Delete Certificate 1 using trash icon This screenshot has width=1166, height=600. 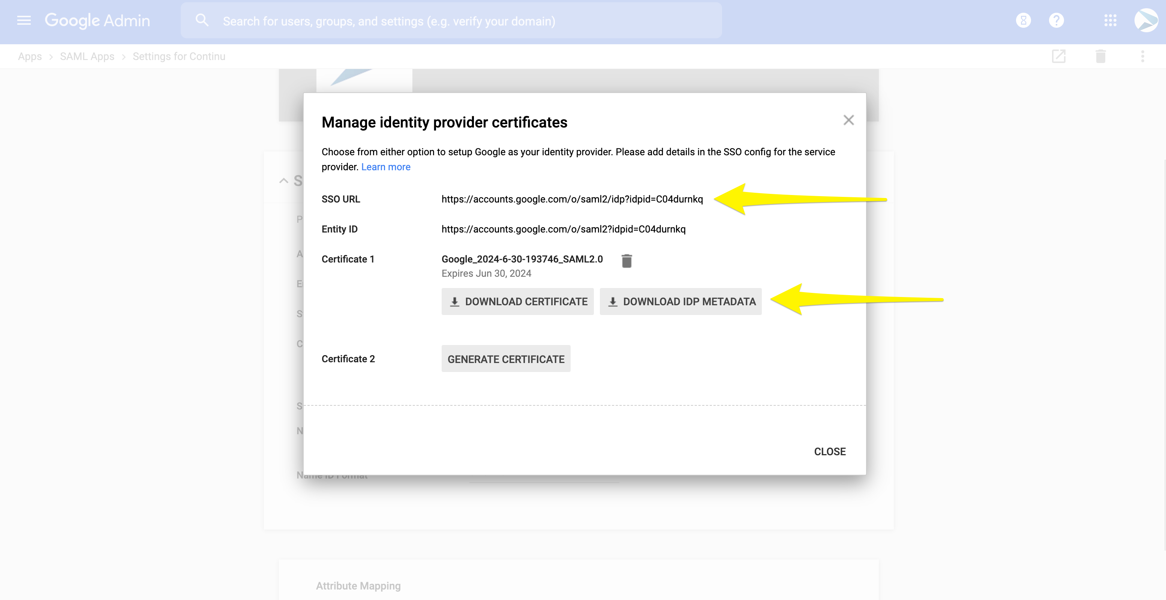(626, 261)
